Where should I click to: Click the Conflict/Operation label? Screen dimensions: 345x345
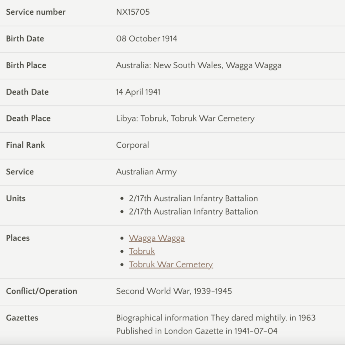[41, 291]
